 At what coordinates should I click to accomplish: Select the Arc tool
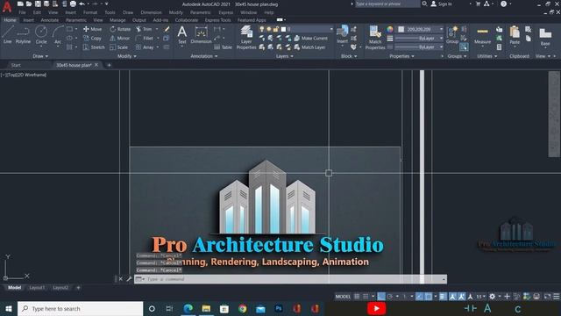pyautogui.click(x=58, y=34)
